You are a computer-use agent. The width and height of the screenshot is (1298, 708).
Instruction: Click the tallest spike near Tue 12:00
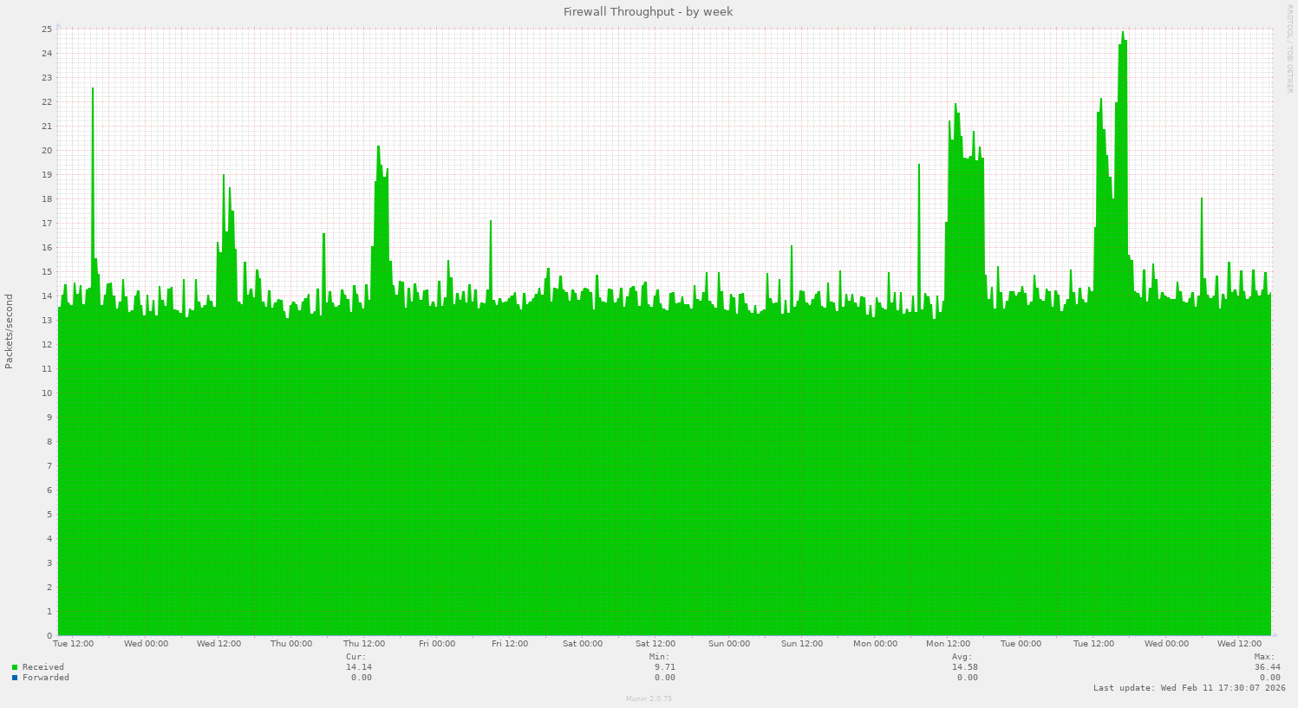(x=1122, y=39)
